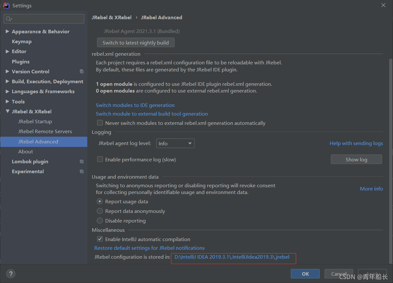Image resolution: width=393 pixels, height=283 pixels.
Task: Expand Appearance & Behavior section
Action: 7,31
